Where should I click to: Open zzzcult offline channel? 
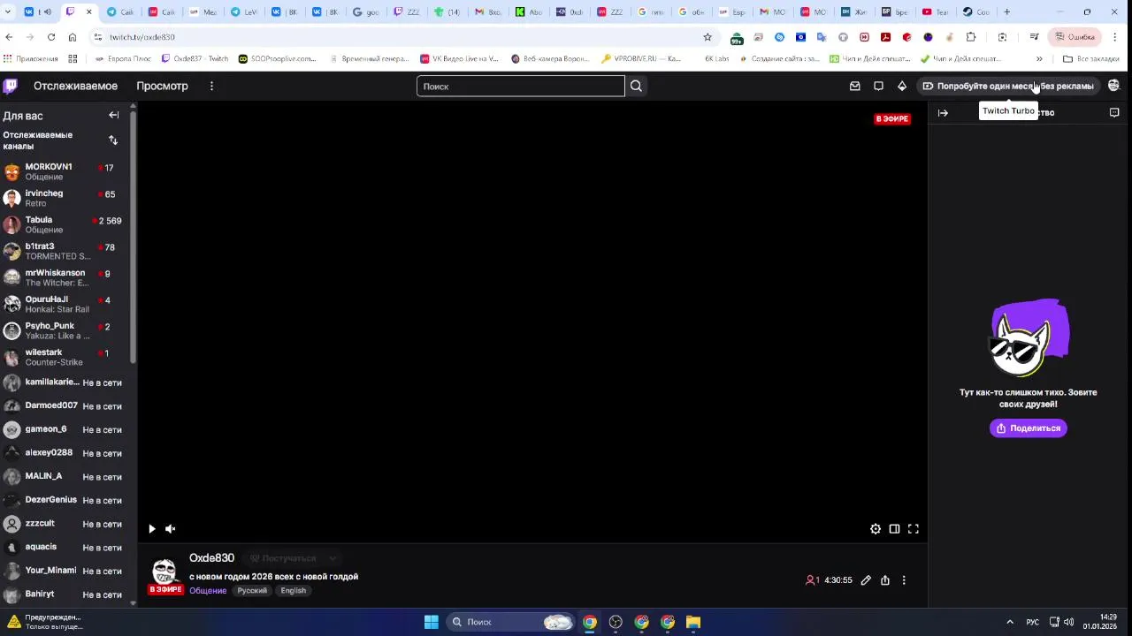(64, 524)
